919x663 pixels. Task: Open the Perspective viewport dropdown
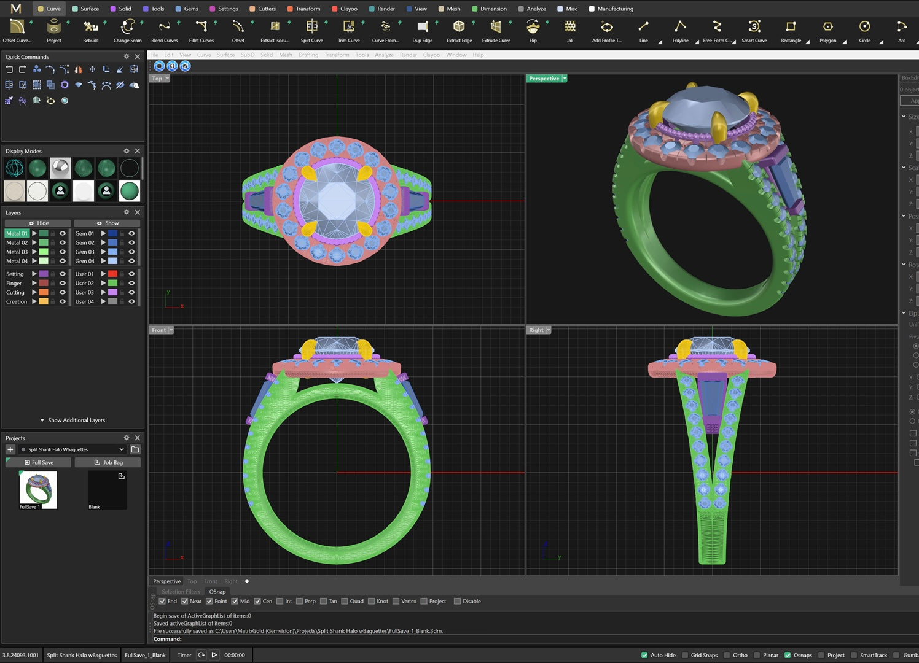[x=564, y=79]
